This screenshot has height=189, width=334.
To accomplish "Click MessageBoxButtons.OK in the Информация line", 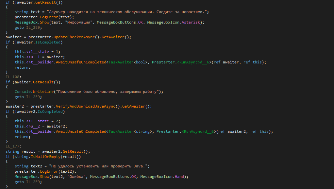I will tap(120, 22).
